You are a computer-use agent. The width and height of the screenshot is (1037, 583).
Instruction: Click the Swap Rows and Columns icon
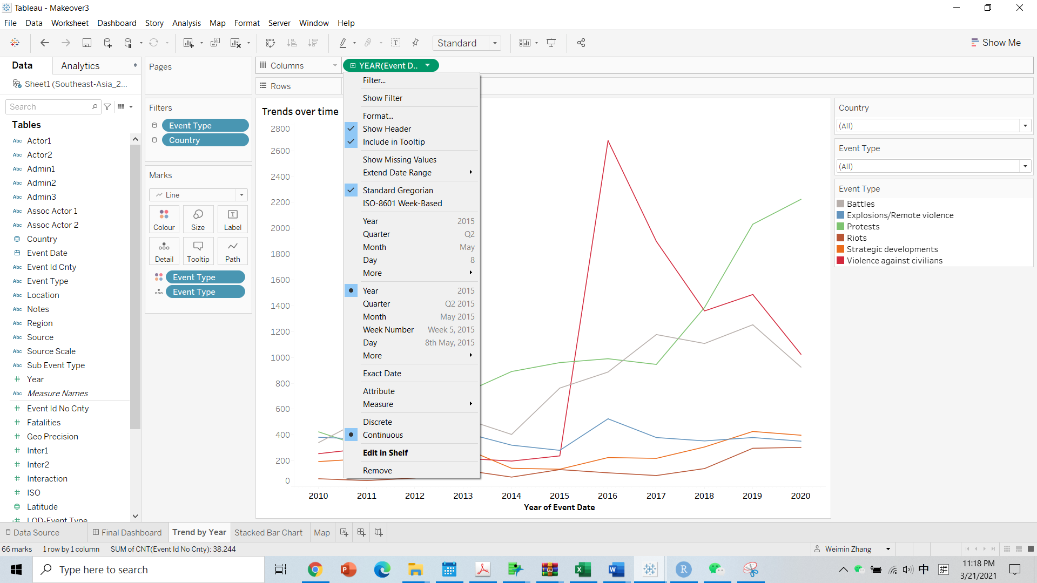[x=271, y=43]
